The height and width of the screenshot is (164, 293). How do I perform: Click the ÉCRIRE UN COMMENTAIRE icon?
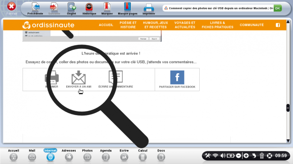(x=116, y=77)
